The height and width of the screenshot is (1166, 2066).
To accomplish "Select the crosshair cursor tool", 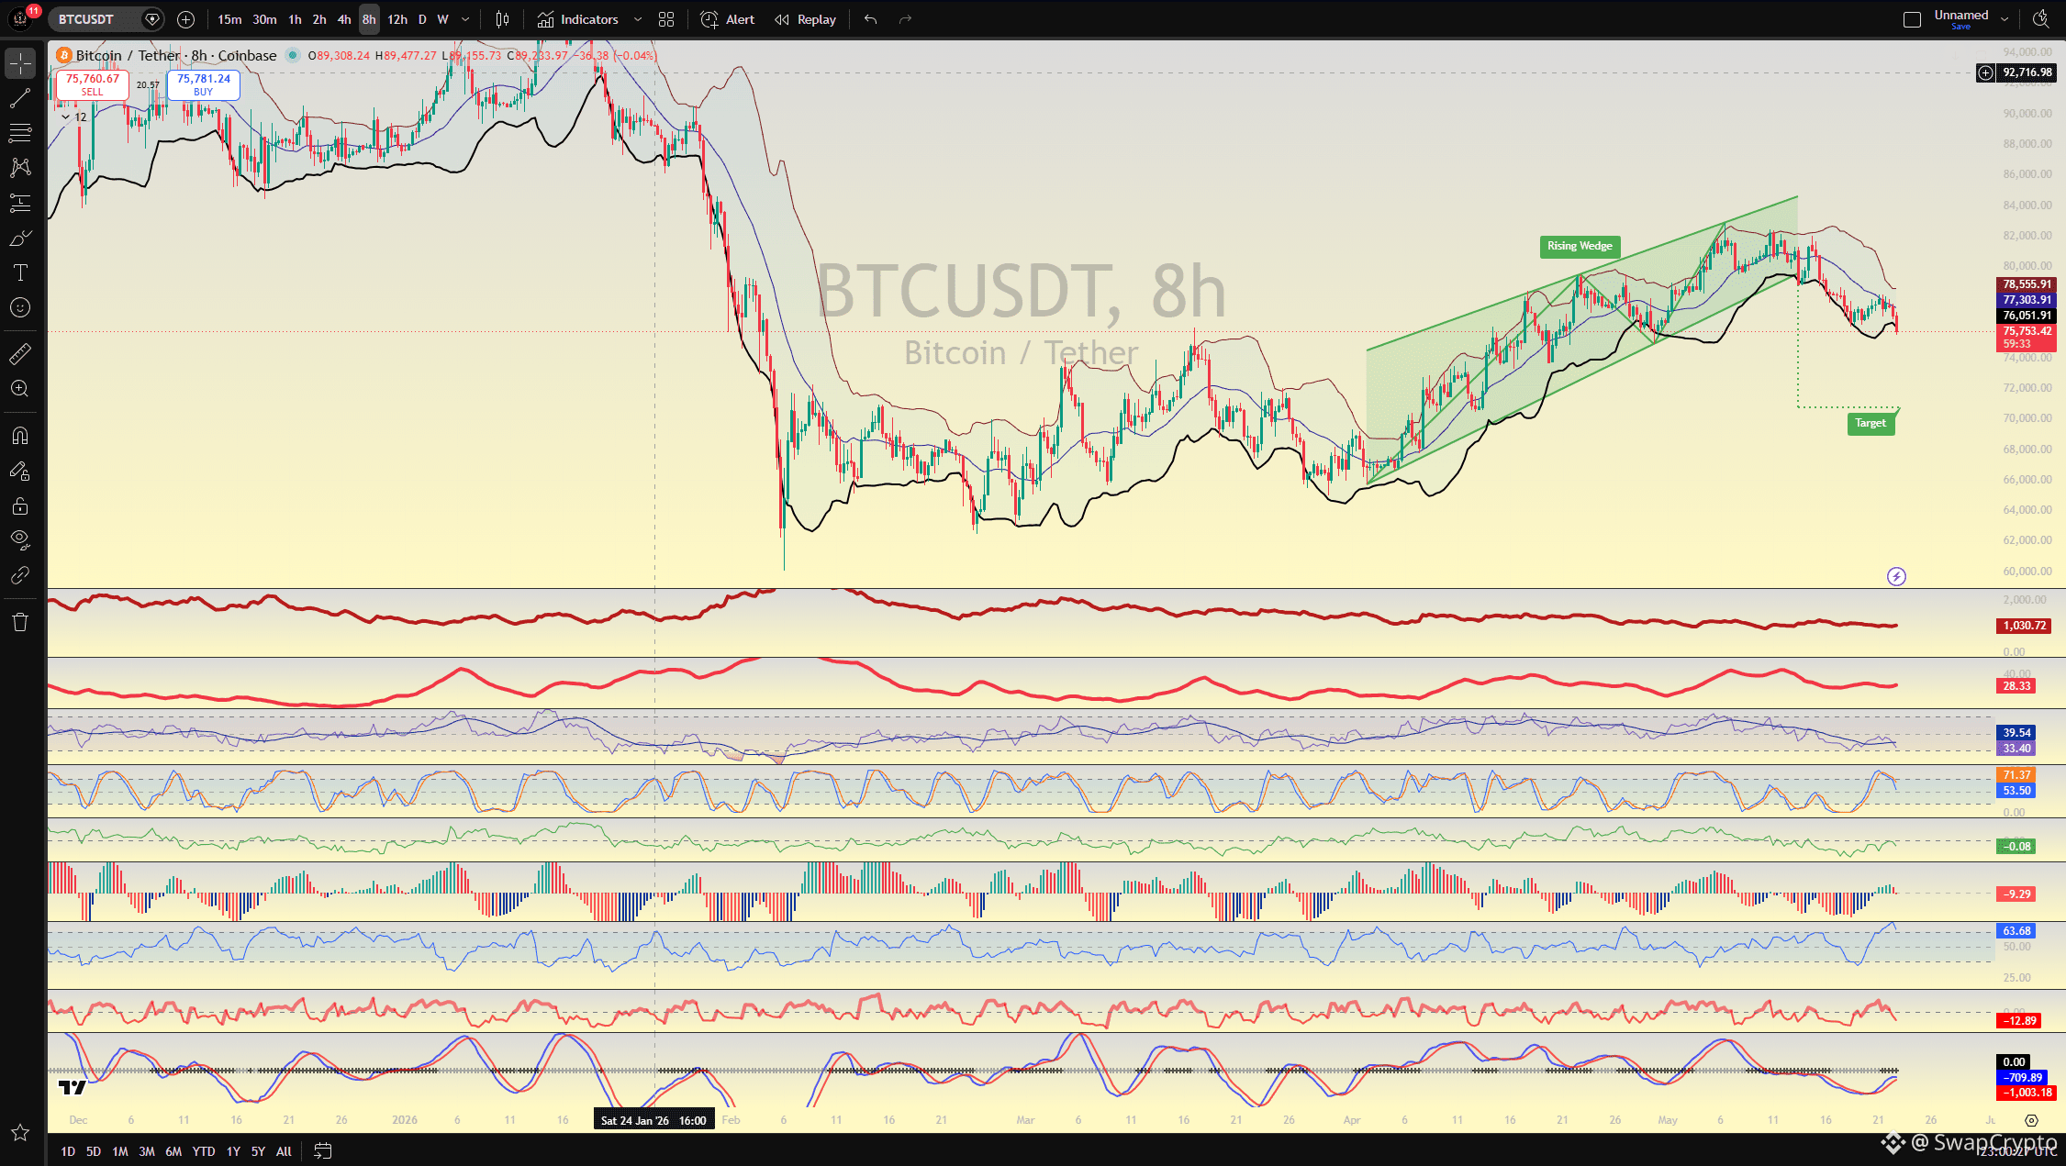I will [x=20, y=63].
